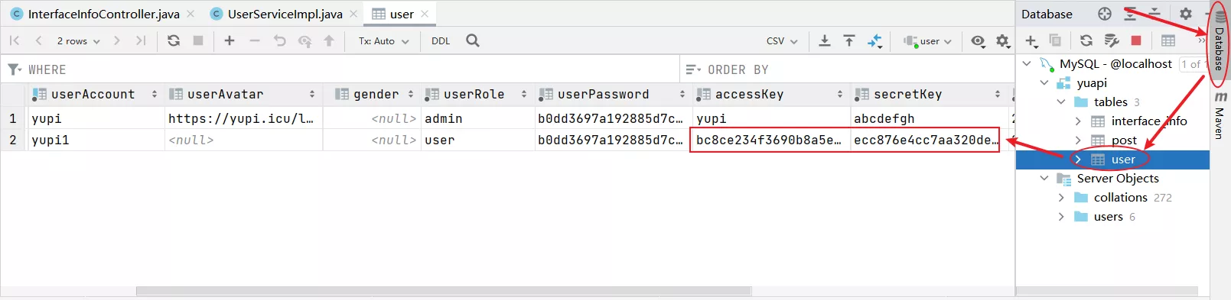The width and height of the screenshot is (1231, 300).
Task: Switch to InterfaceInfoController.java tab
Action: [103, 14]
